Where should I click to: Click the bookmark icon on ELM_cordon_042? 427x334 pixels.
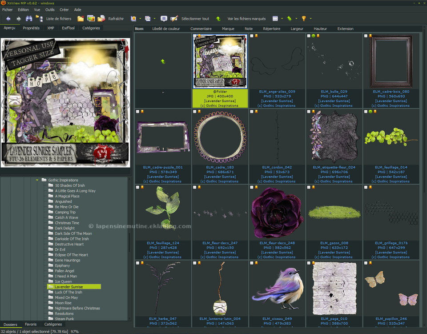(256, 111)
